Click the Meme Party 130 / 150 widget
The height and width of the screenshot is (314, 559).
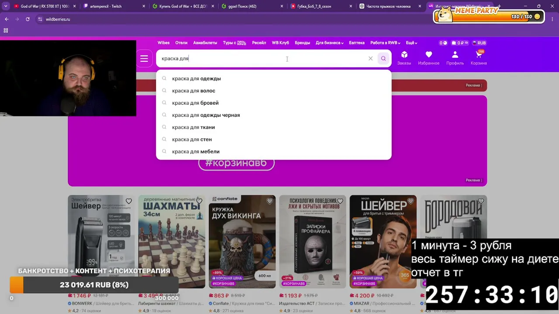489,16
